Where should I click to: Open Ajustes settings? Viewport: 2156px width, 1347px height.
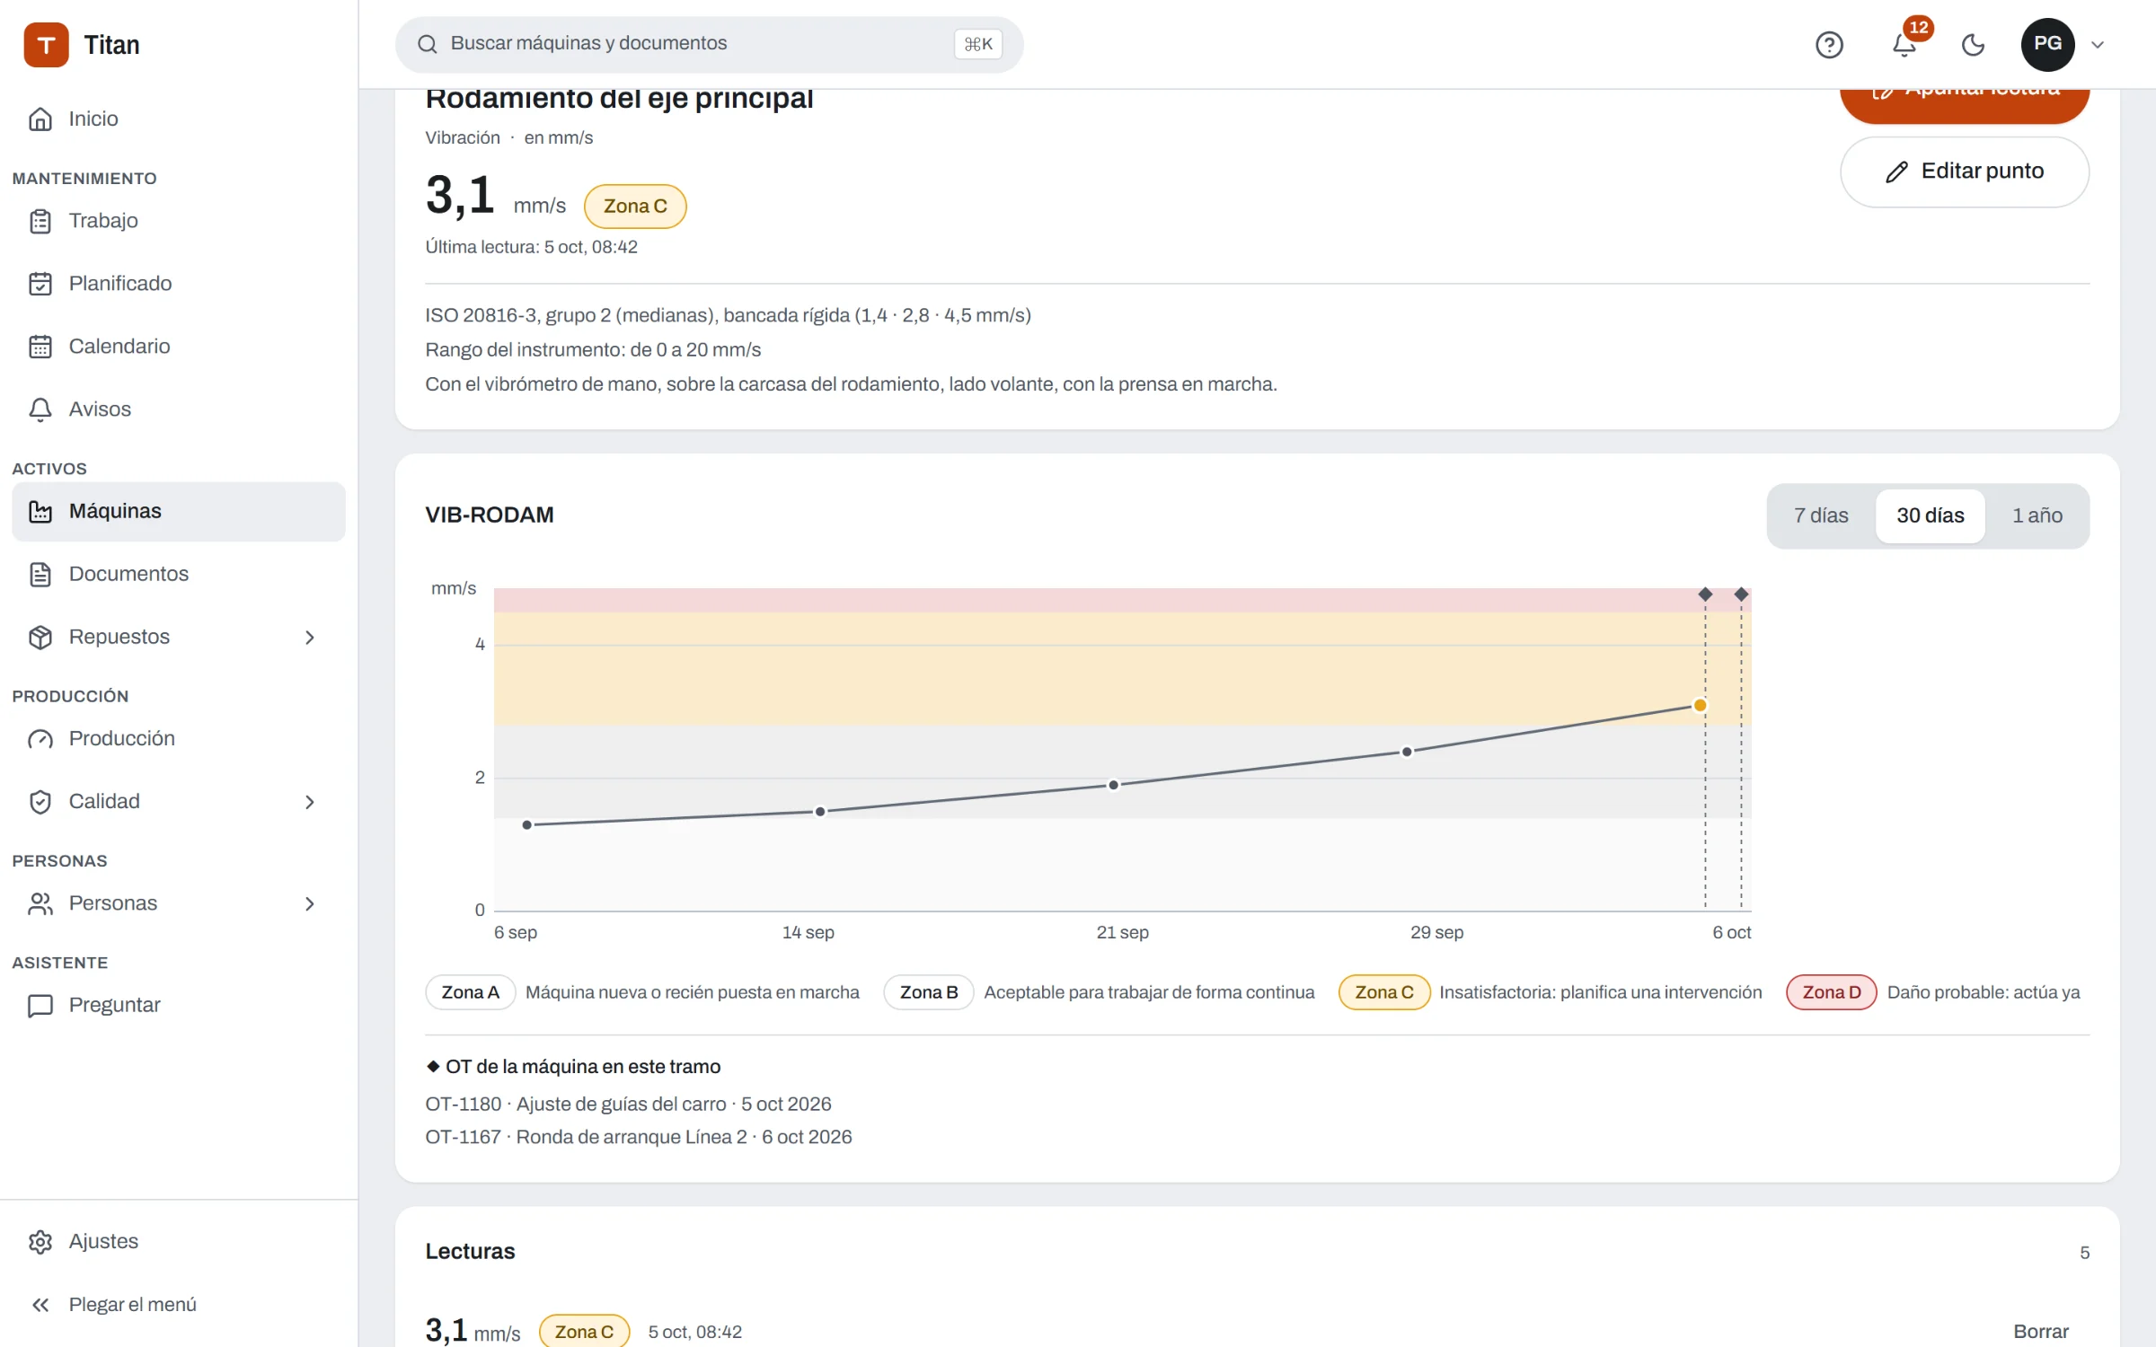click(x=179, y=1242)
